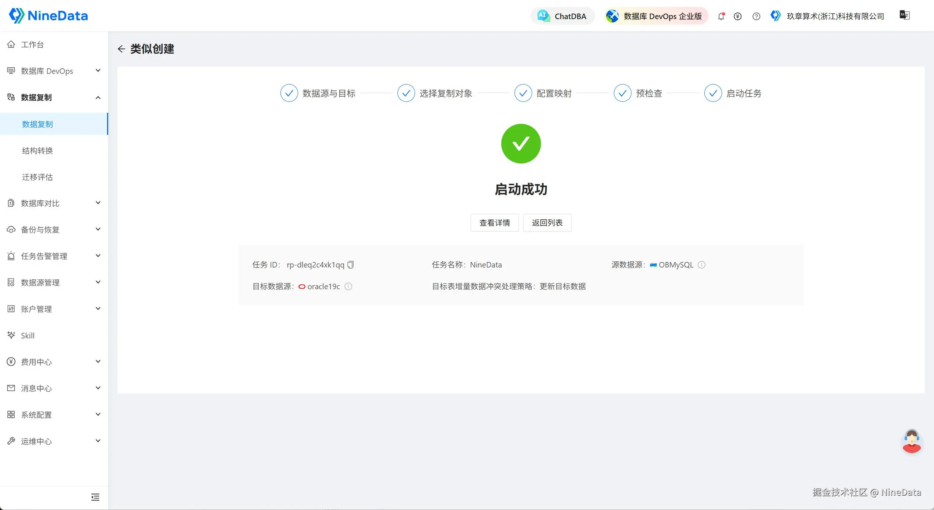Click the 返回列表 button
Screen dimensions: 934x510
click(x=547, y=223)
